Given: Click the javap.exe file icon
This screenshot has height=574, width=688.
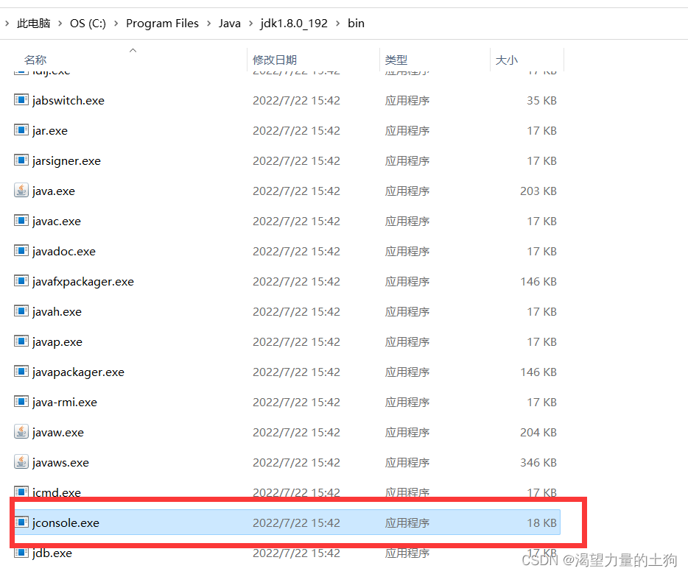Looking at the screenshot, I should [21, 341].
